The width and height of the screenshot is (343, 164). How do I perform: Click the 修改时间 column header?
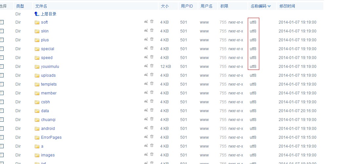(x=287, y=6)
